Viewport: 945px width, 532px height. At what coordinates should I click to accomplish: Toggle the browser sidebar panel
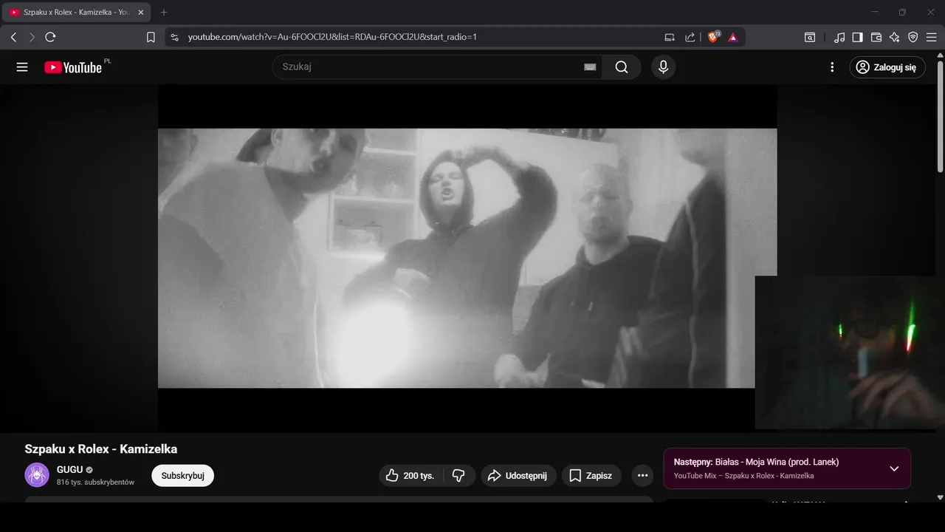857,37
